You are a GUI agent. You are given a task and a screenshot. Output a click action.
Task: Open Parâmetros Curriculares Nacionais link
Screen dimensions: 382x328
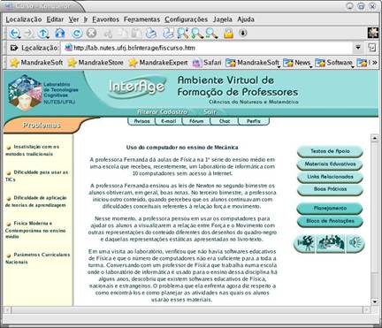38,258
